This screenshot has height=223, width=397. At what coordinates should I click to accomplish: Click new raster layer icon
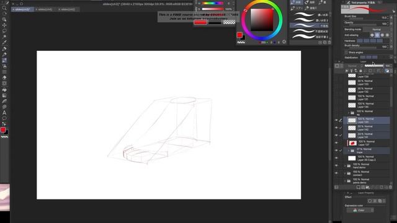coord(359,187)
